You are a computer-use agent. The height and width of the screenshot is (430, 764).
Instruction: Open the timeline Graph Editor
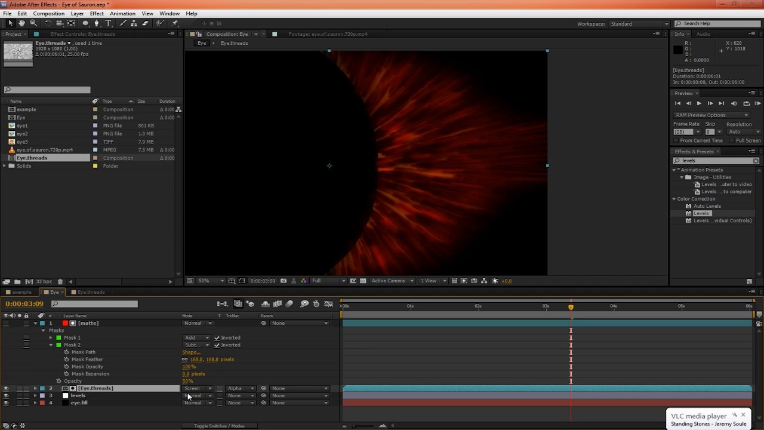[328, 304]
